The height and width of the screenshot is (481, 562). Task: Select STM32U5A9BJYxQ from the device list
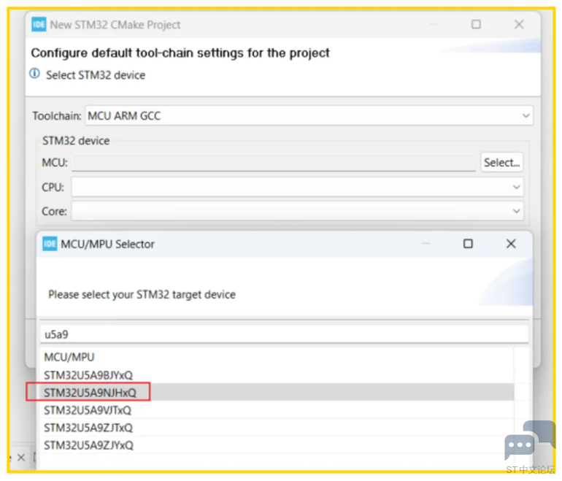277,375
